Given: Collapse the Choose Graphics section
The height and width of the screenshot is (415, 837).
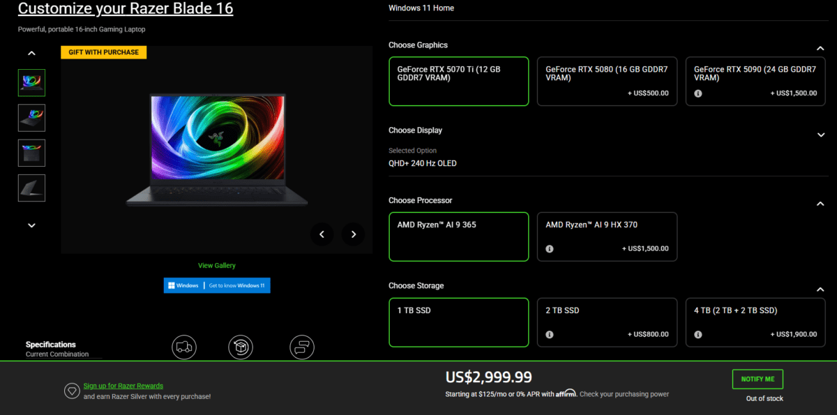Looking at the screenshot, I should 820,48.
